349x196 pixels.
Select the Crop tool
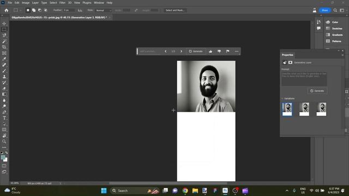4,47
